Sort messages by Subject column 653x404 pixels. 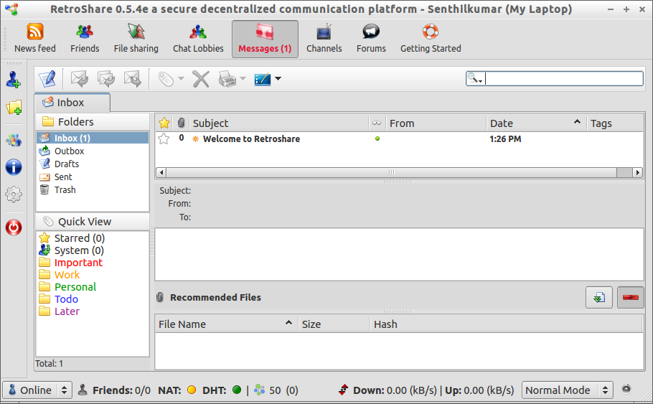[x=279, y=123]
